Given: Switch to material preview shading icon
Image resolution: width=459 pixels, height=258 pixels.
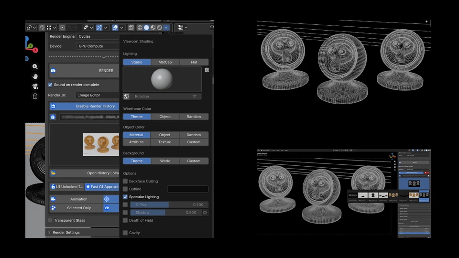Looking at the screenshot, I should [x=153, y=28].
